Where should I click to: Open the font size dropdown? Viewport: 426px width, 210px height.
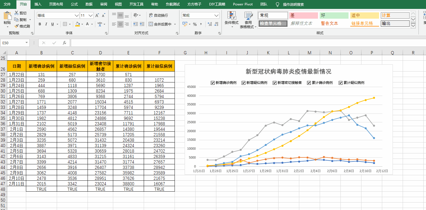91,16
